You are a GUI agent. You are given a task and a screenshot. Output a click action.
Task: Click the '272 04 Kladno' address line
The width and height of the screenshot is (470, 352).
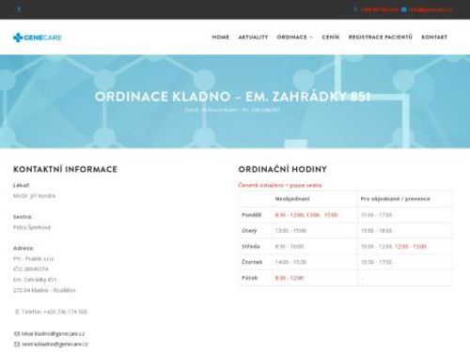[44, 290]
